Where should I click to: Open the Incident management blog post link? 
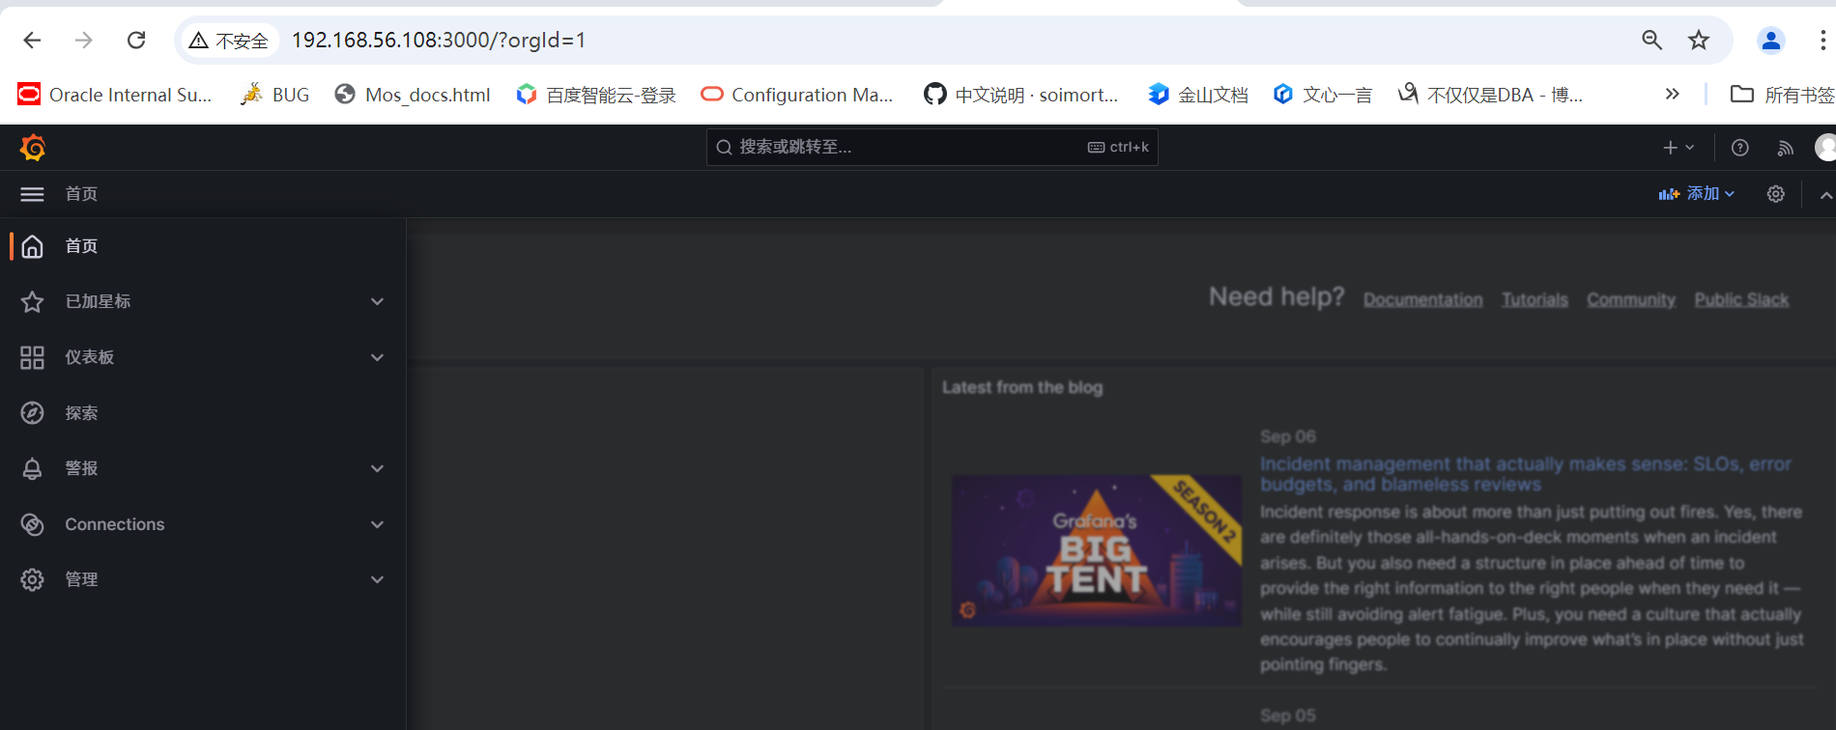click(1525, 474)
